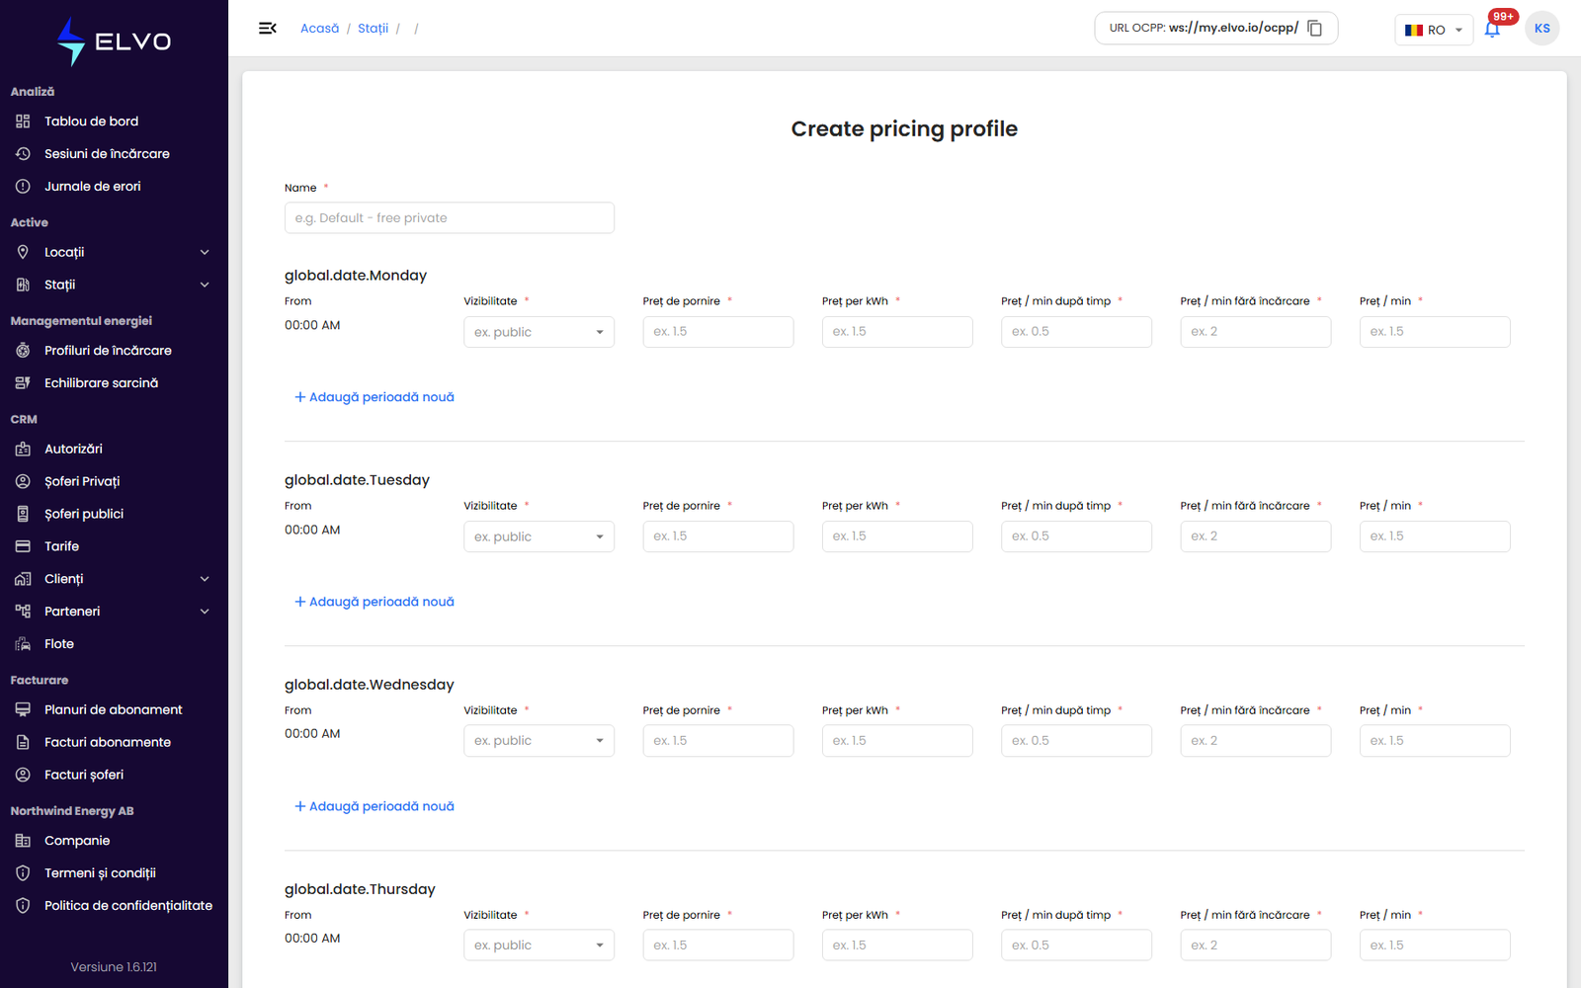Viewport: 1581px width, 988px height.
Task: Expand the Clienți submenu chevron
Action: pyautogui.click(x=205, y=579)
